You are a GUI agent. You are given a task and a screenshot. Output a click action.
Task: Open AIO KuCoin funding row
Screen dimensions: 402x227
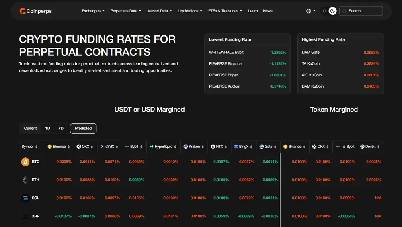pos(340,75)
